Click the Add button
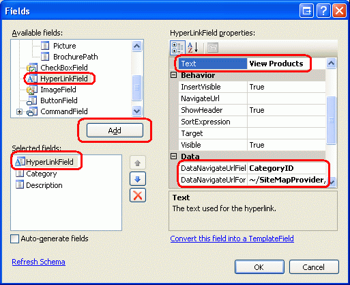Image resolution: width=350 pixels, height=285 pixels. click(115, 131)
